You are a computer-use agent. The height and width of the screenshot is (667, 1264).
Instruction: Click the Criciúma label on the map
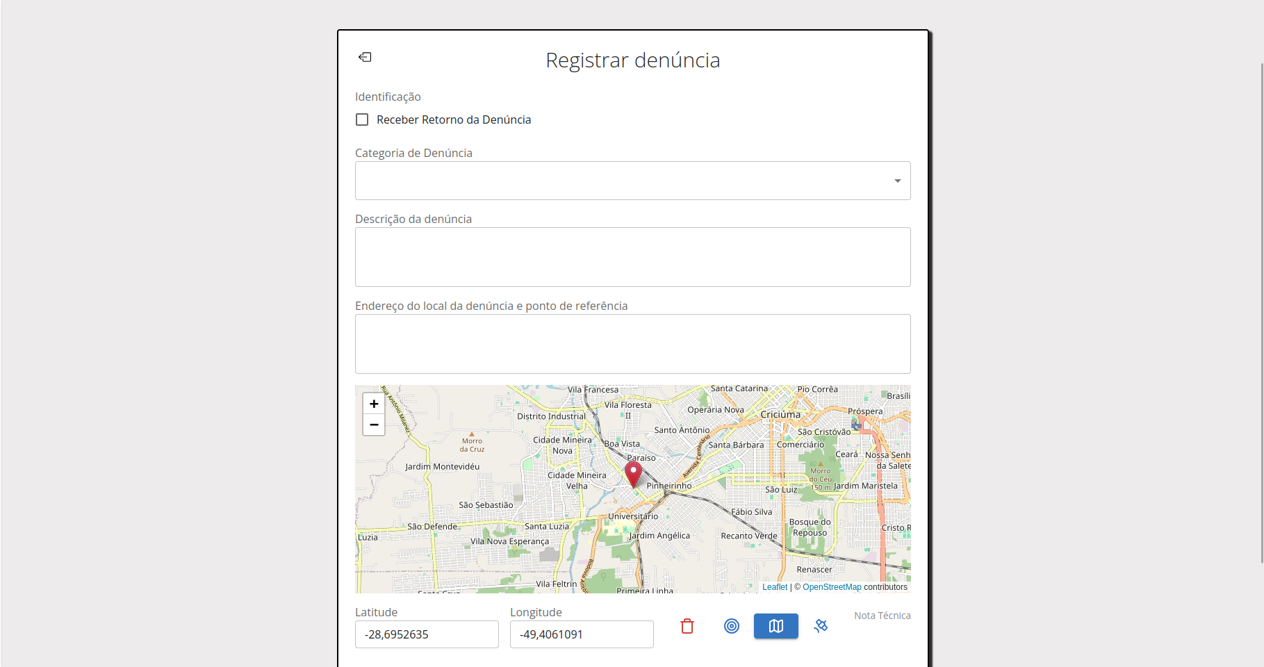coord(780,415)
